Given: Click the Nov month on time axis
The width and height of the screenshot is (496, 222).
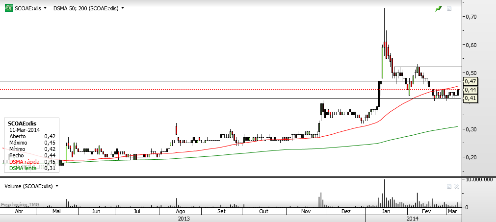Looking at the screenshot, I should (x=306, y=211).
